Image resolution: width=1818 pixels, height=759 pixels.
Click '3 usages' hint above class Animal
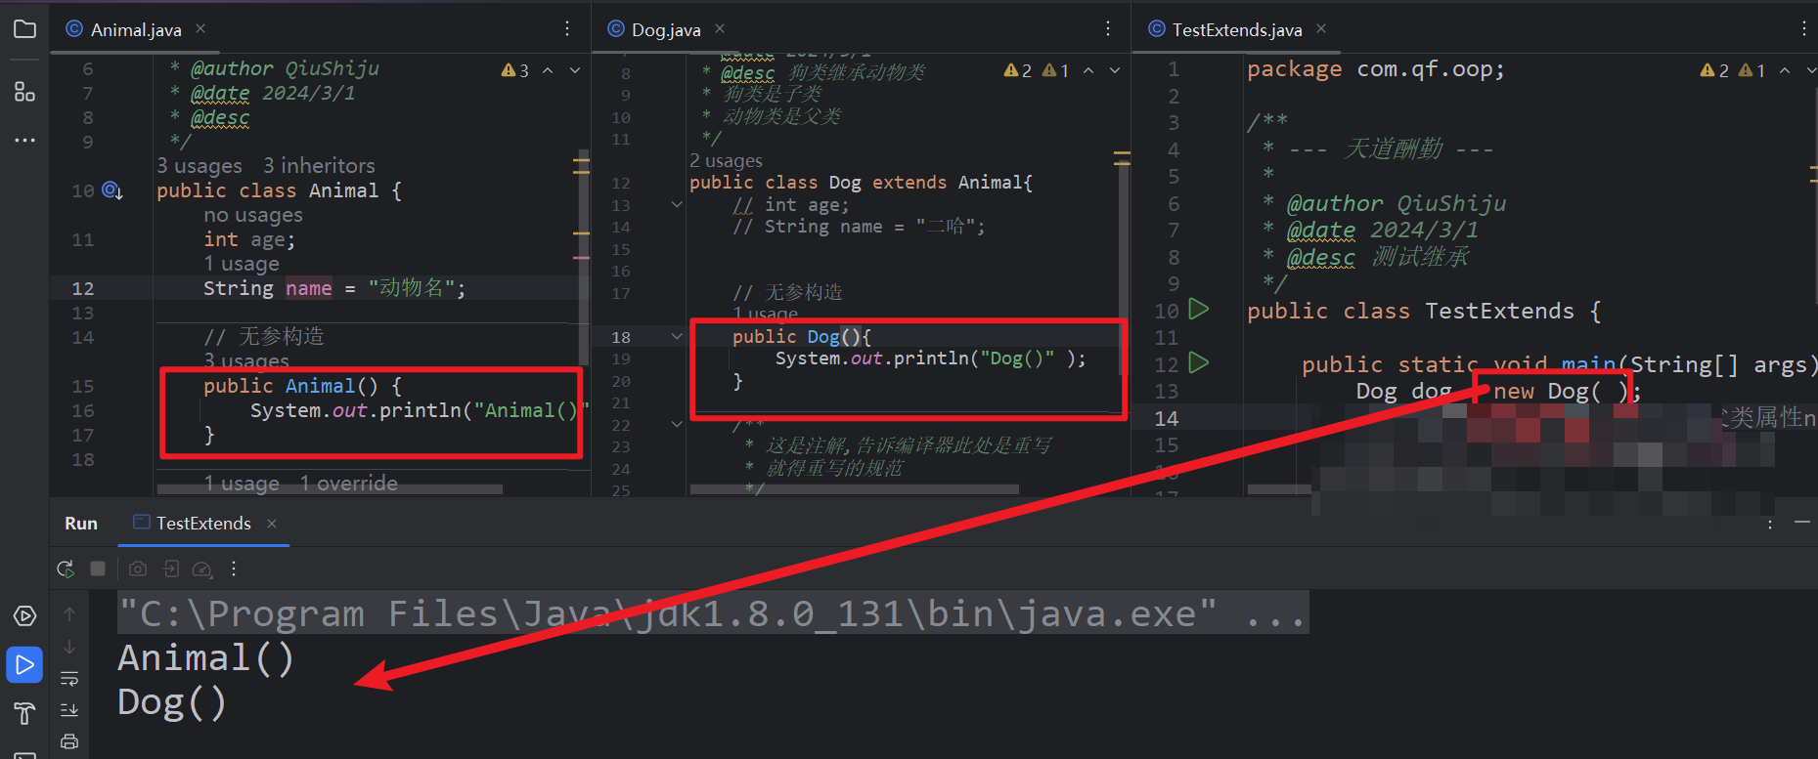tap(200, 165)
